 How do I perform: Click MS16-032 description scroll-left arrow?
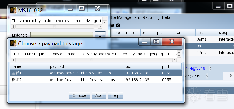coord(13,27)
